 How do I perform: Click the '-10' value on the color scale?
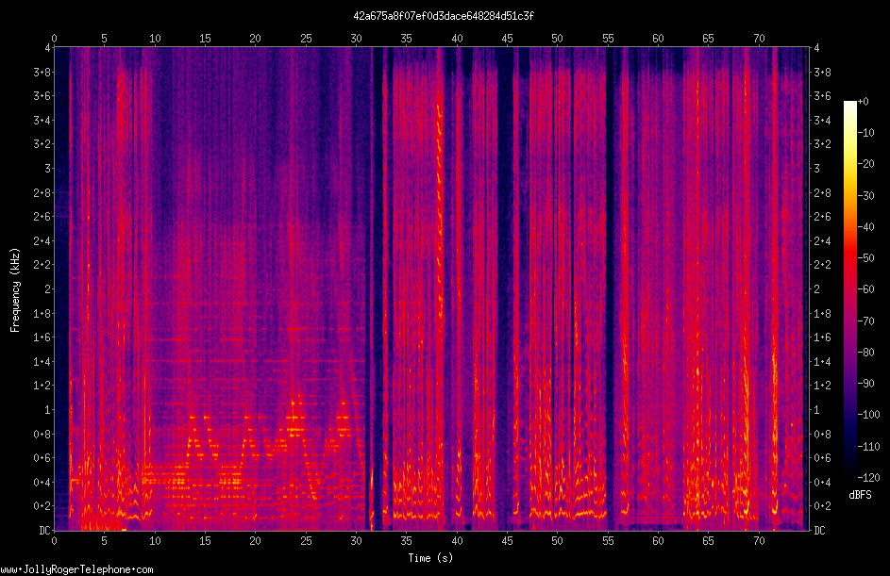tap(866, 133)
